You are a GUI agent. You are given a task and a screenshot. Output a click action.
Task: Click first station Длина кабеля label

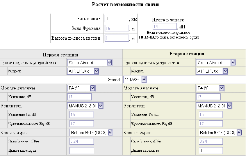click(x=22, y=151)
